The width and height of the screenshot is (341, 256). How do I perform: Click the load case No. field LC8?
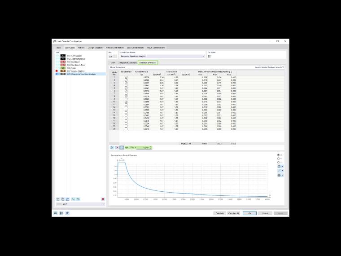[113, 57]
